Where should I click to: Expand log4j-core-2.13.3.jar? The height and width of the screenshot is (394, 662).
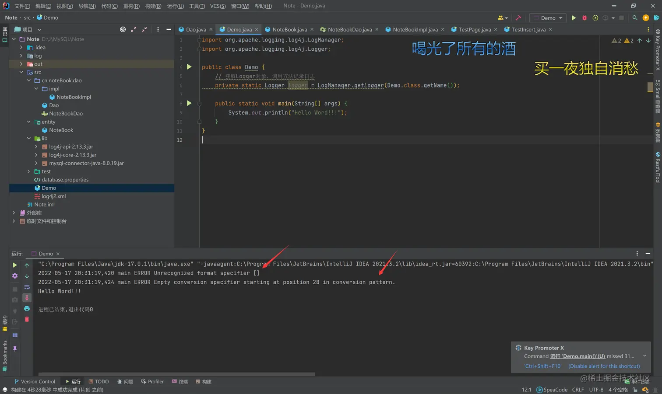tap(36, 155)
